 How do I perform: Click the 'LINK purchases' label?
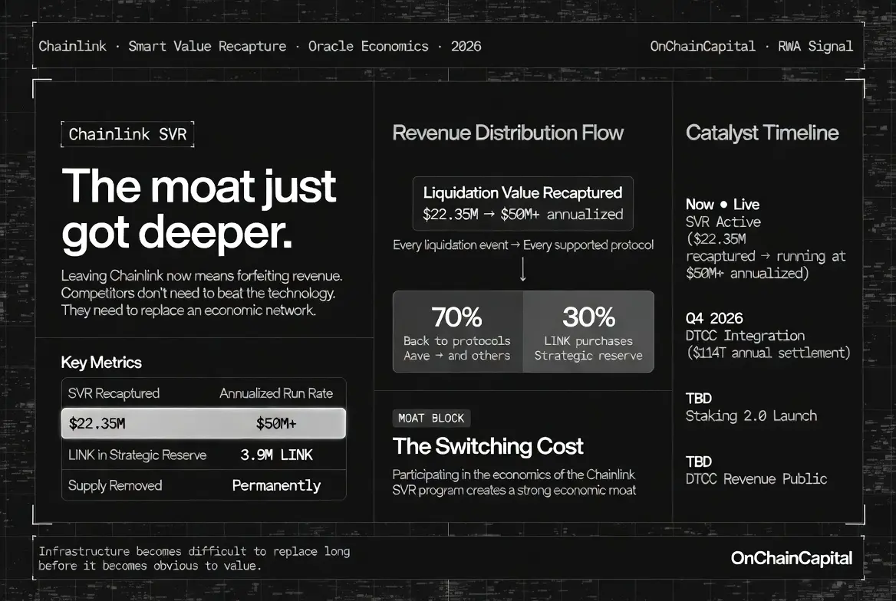pyautogui.click(x=588, y=341)
